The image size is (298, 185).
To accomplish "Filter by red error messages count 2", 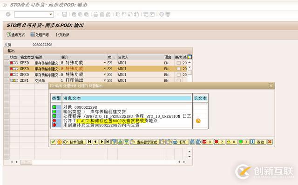I will click(219, 142).
